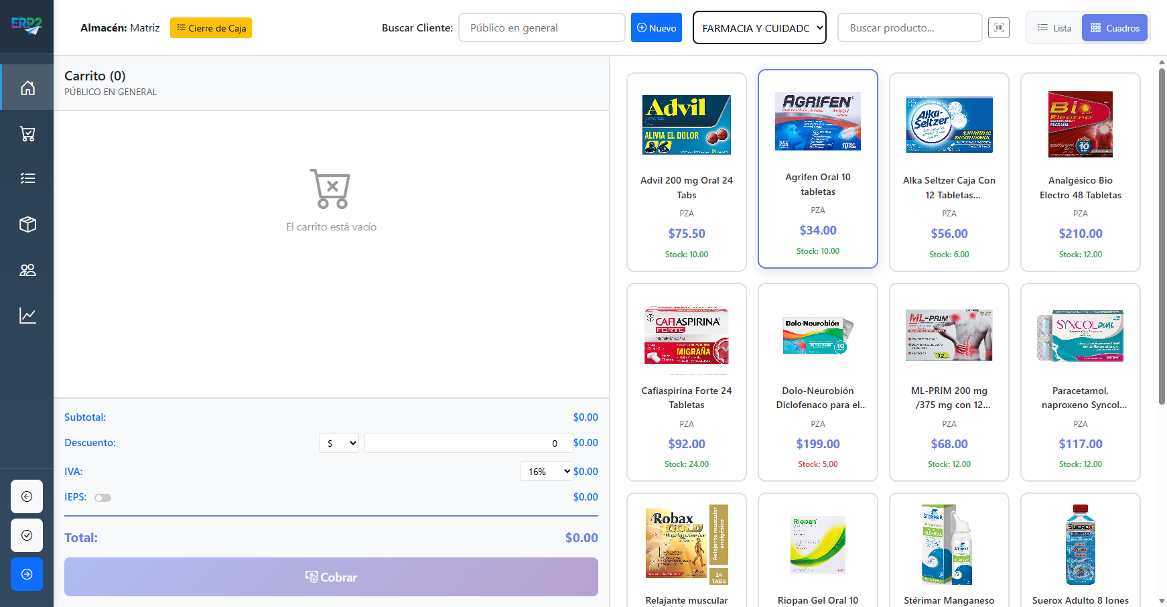
Task: Click the Nuevo button to add a client
Action: click(656, 27)
